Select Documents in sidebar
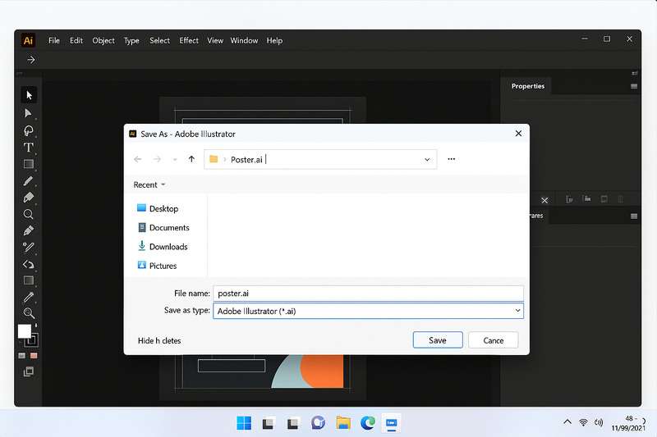This screenshot has width=657, height=437. [163, 227]
